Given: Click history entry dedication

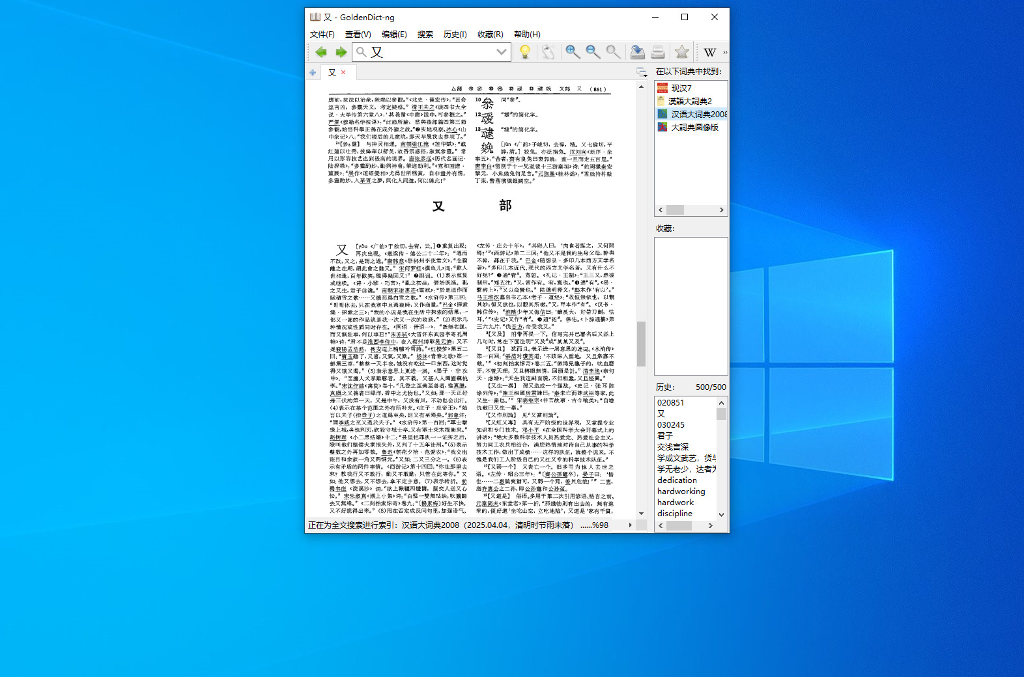Looking at the screenshot, I should [677, 480].
